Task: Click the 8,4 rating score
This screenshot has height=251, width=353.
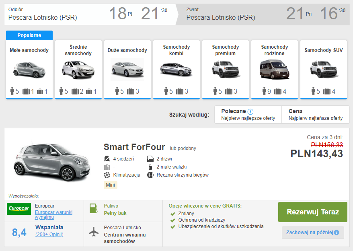Action: pos(19,232)
